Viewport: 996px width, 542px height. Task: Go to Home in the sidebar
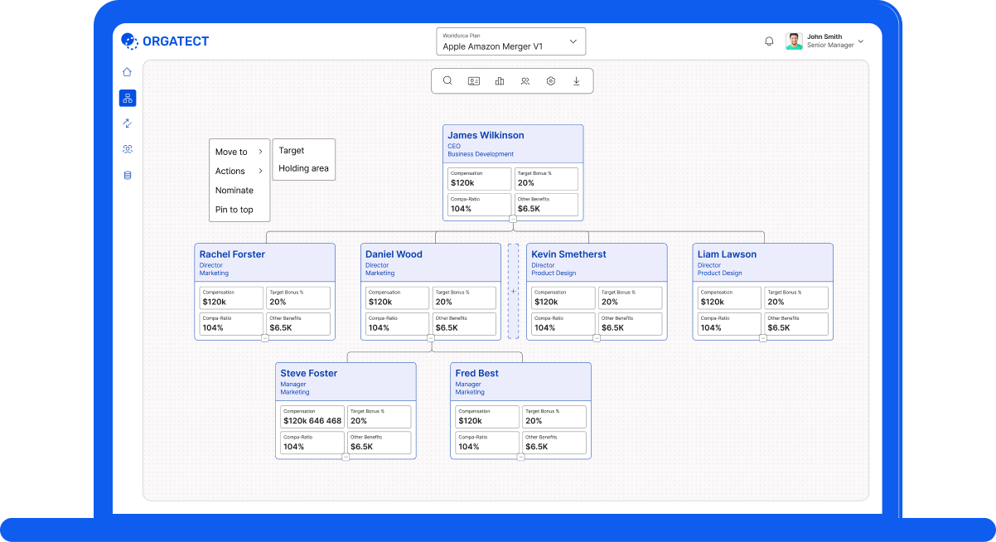coord(127,72)
